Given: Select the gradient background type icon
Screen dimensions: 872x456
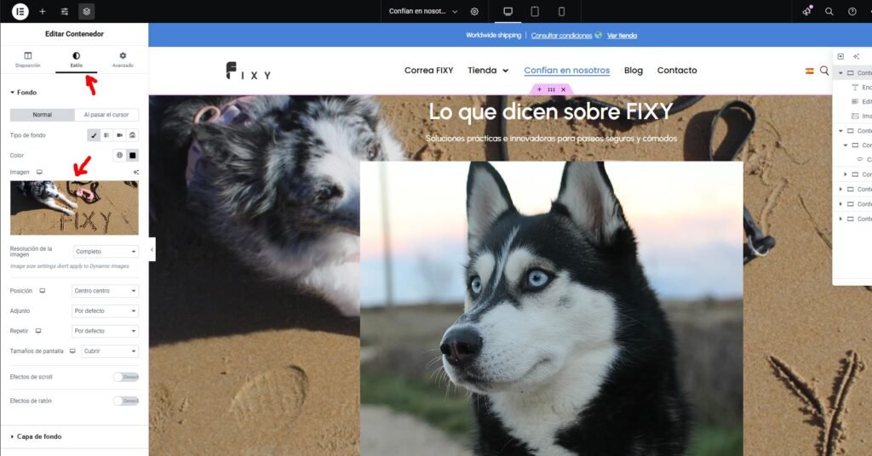Looking at the screenshot, I should click(106, 135).
